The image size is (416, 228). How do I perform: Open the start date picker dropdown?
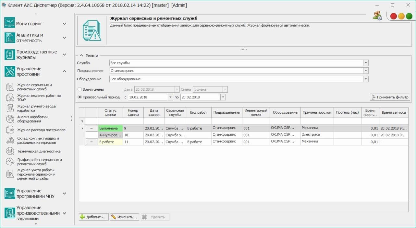coord(170,97)
